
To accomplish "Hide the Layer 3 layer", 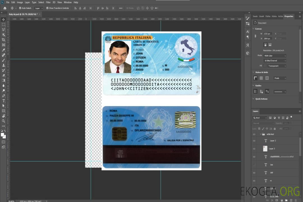I will coord(254,149).
